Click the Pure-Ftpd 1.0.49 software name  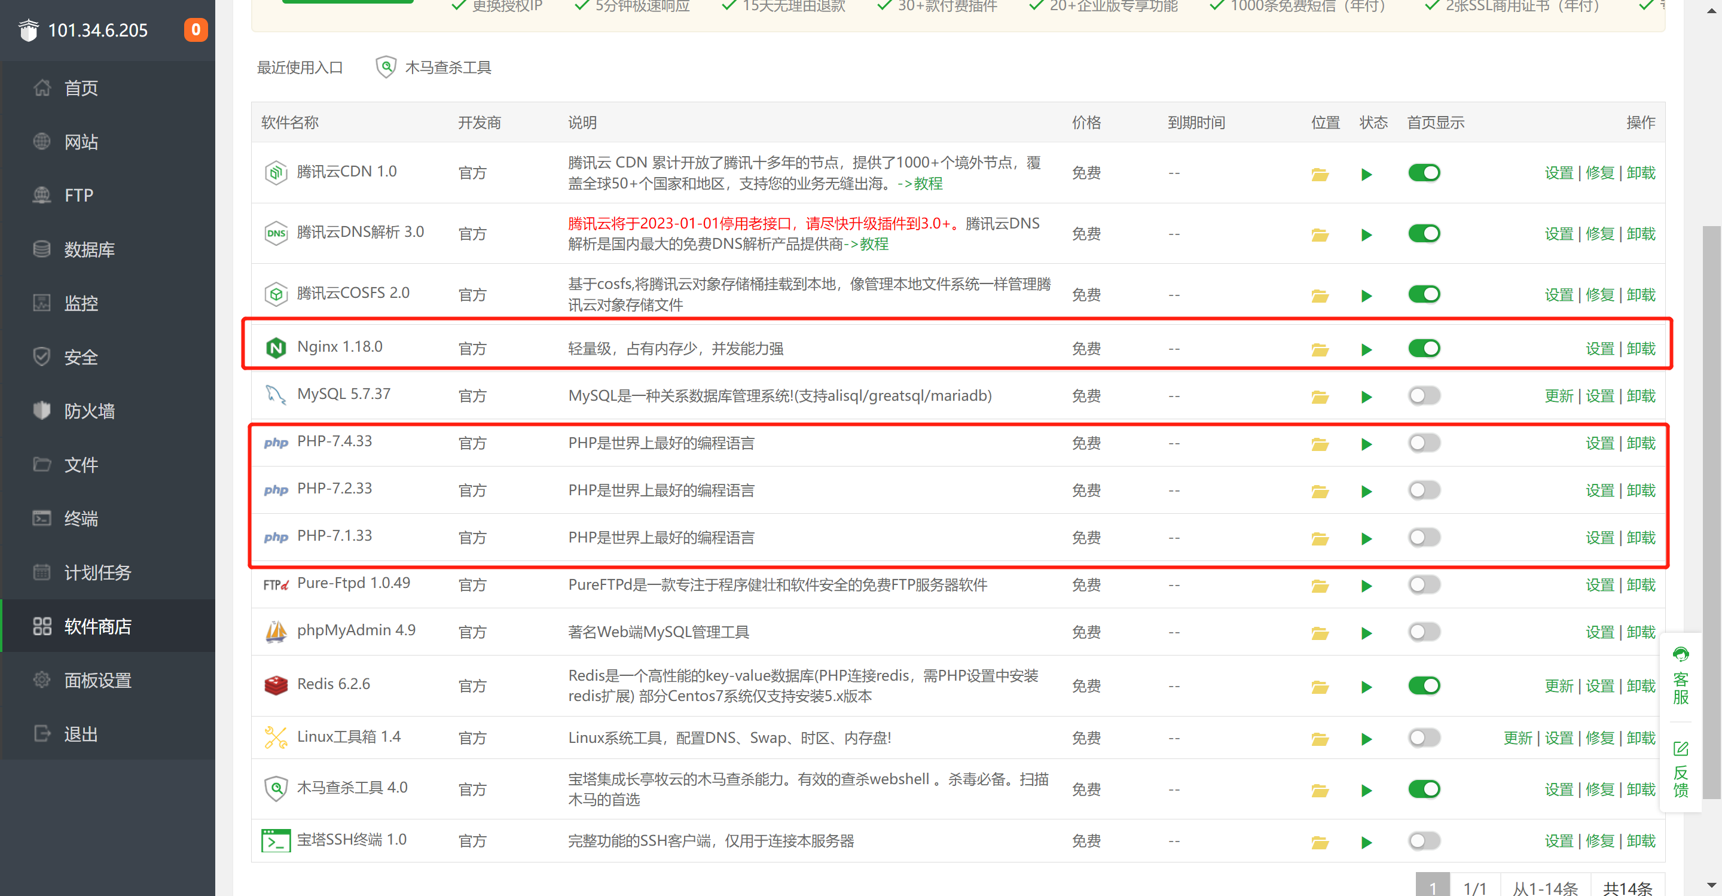click(x=353, y=583)
